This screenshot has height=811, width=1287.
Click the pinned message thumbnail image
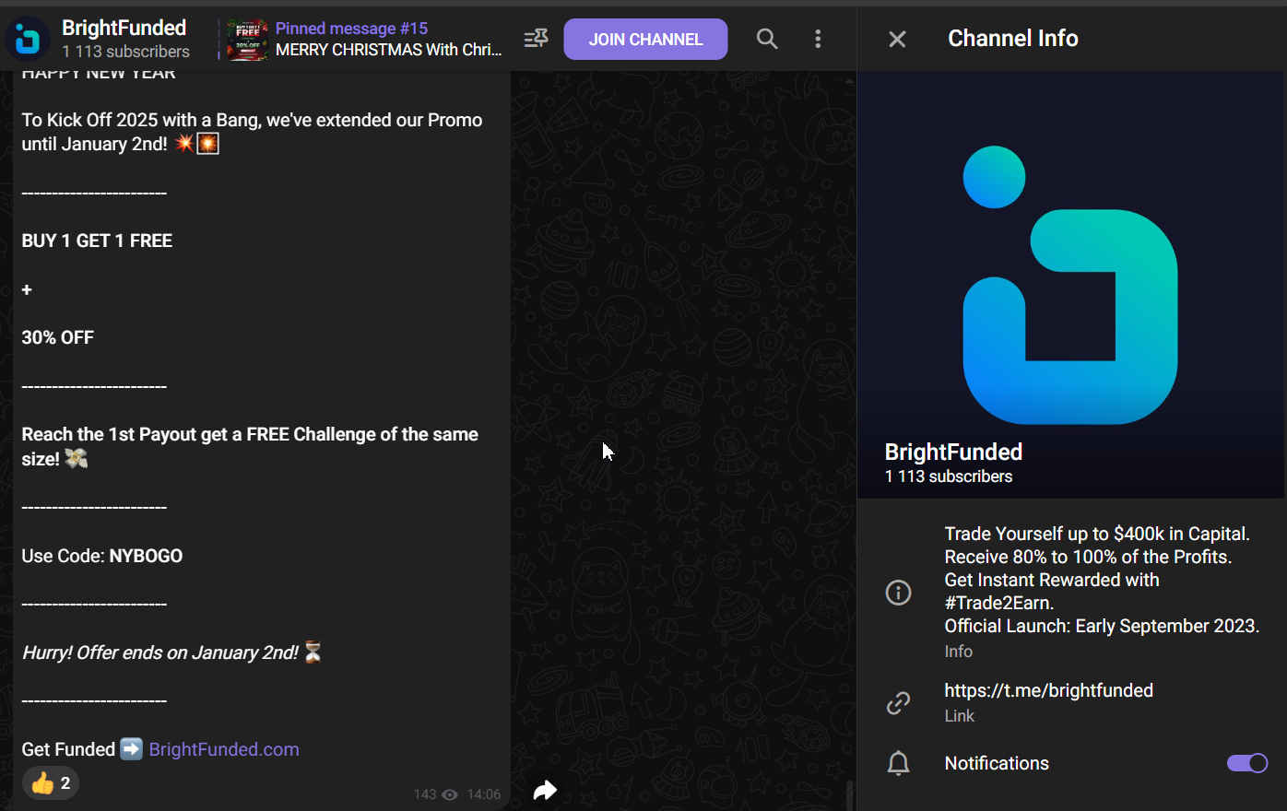pyautogui.click(x=247, y=40)
